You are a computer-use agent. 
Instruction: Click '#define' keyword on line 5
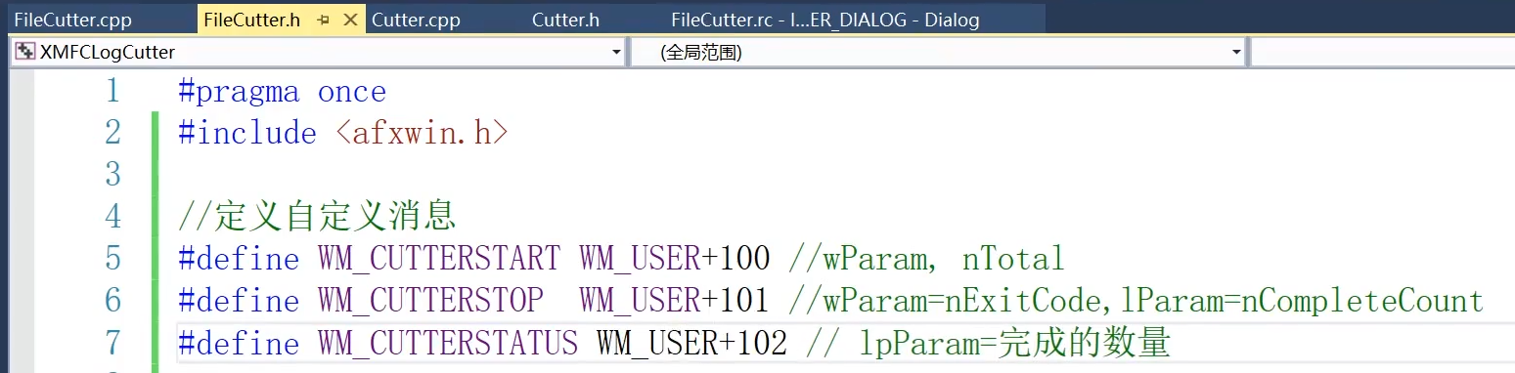click(x=239, y=259)
